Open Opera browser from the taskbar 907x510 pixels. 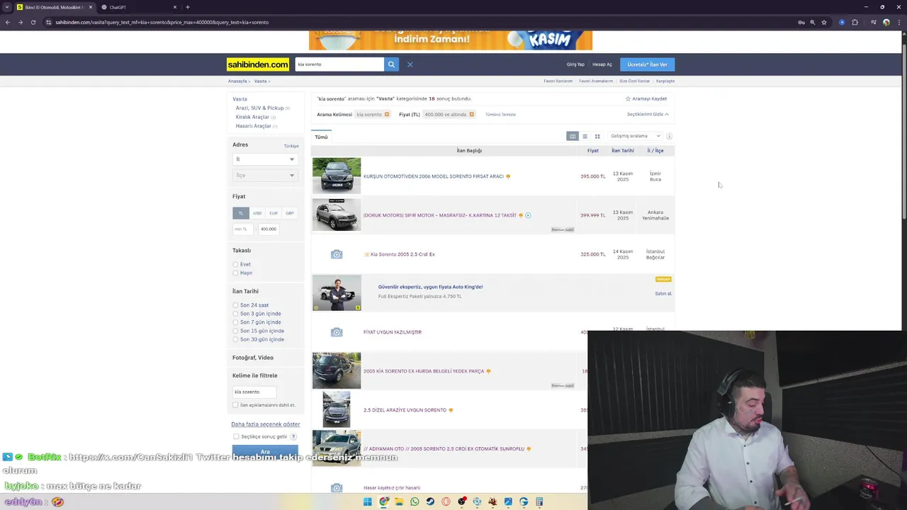pos(446,501)
